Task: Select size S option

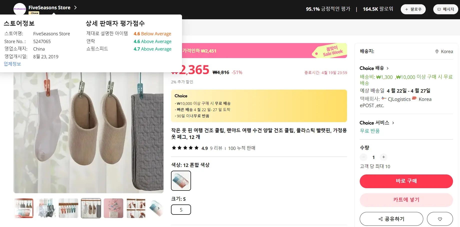Action: 181,209
